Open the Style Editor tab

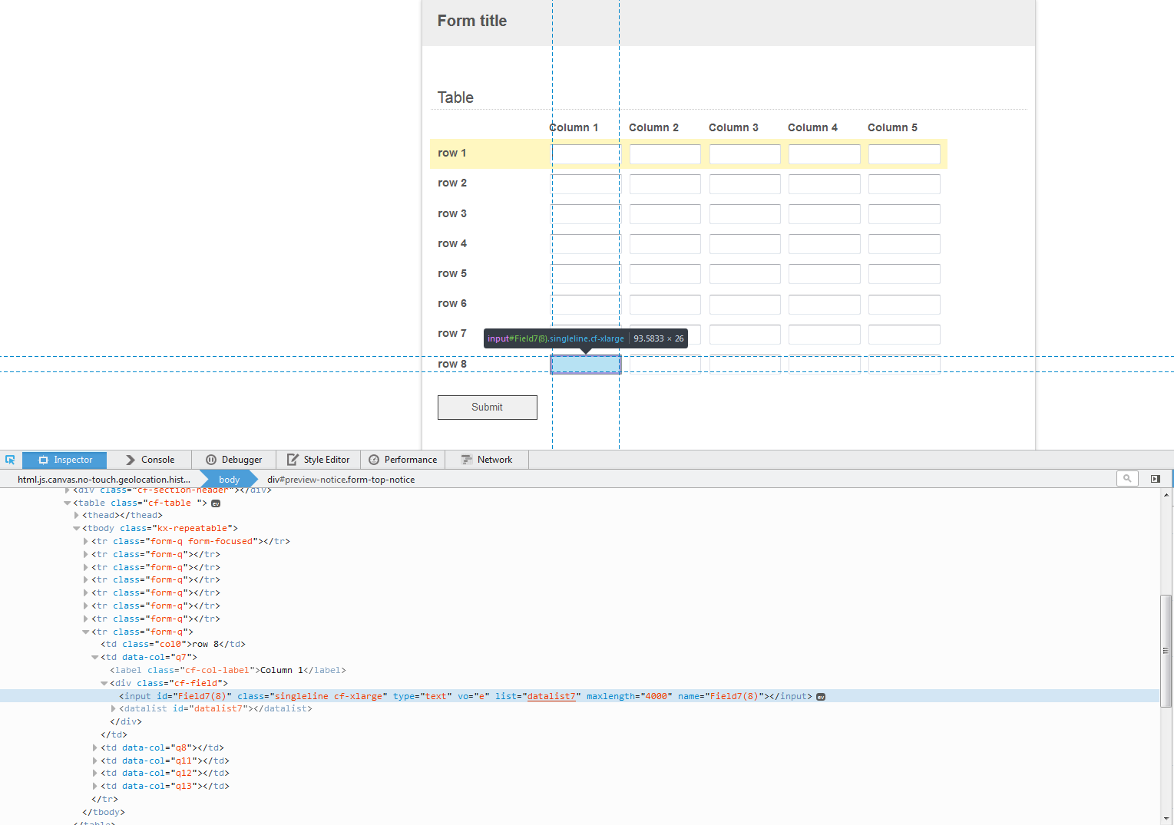tap(318, 460)
